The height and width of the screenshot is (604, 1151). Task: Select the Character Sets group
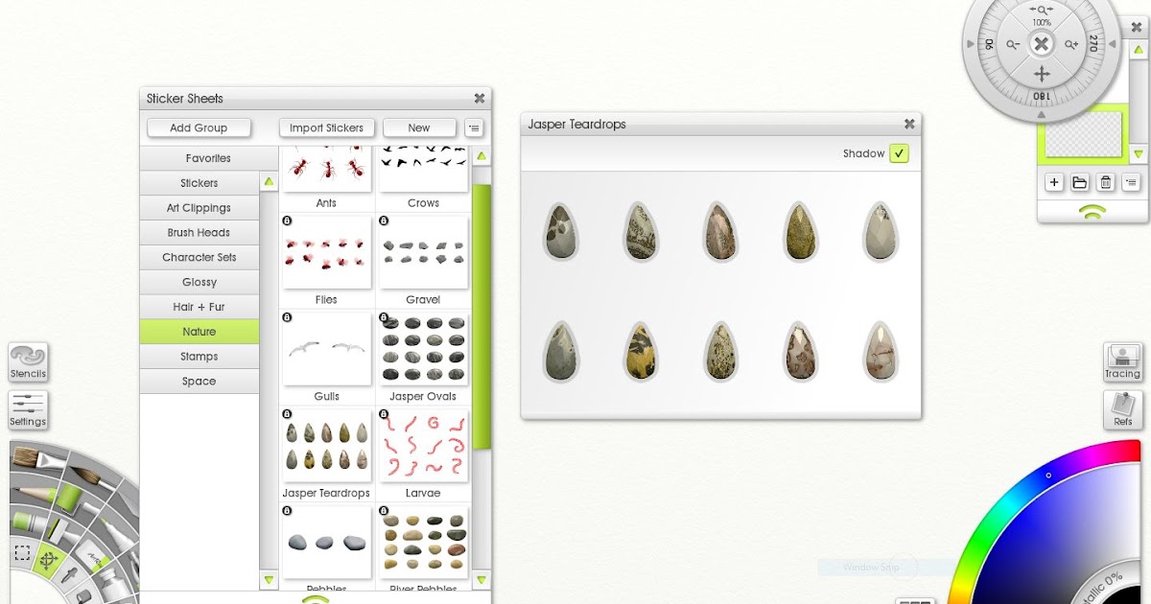tap(200, 258)
